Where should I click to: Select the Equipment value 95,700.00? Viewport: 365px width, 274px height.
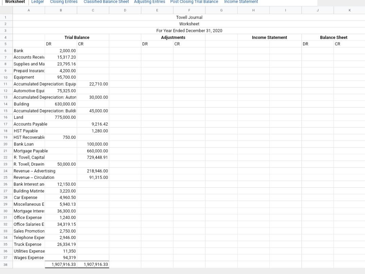click(61, 77)
